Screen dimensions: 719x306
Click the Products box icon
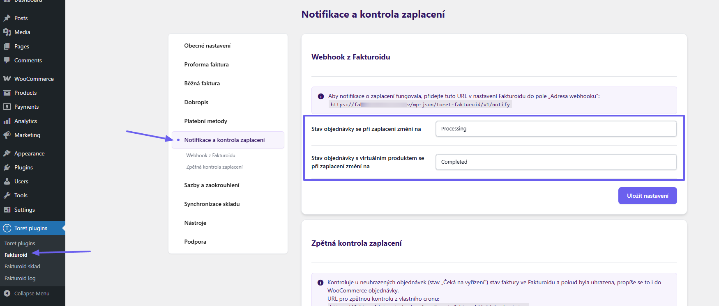pos(7,93)
